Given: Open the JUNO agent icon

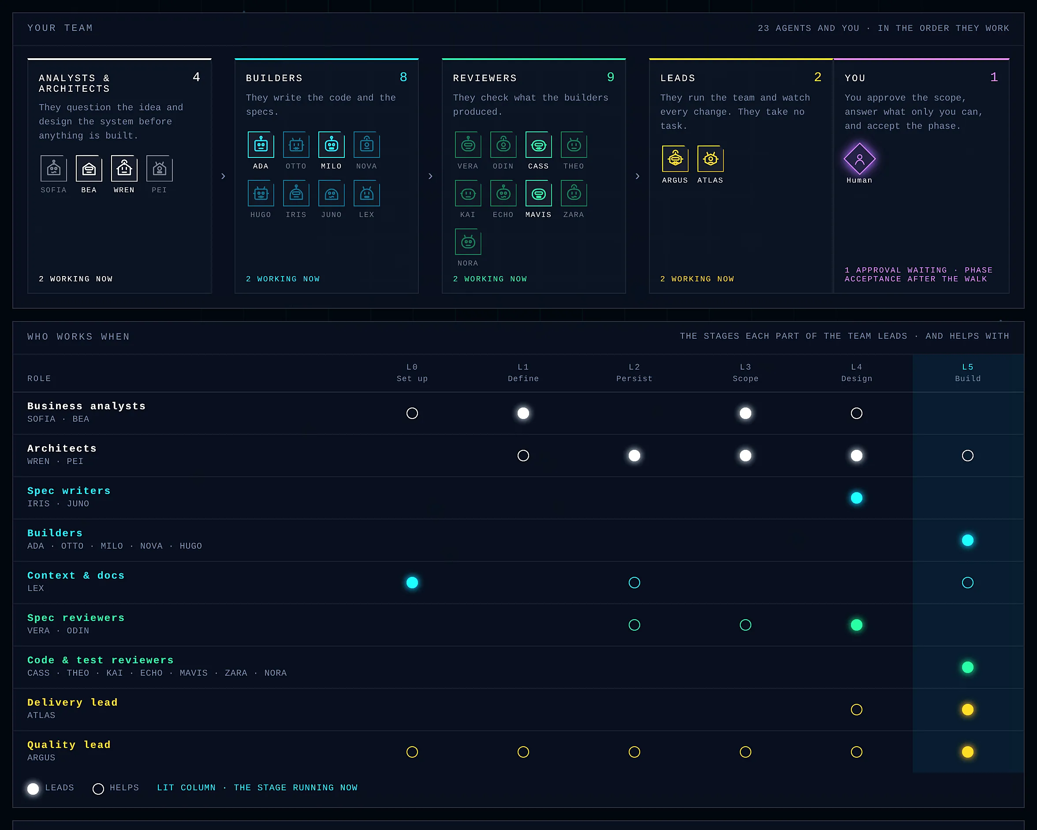Looking at the screenshot, I should click(x=332, y=193).
